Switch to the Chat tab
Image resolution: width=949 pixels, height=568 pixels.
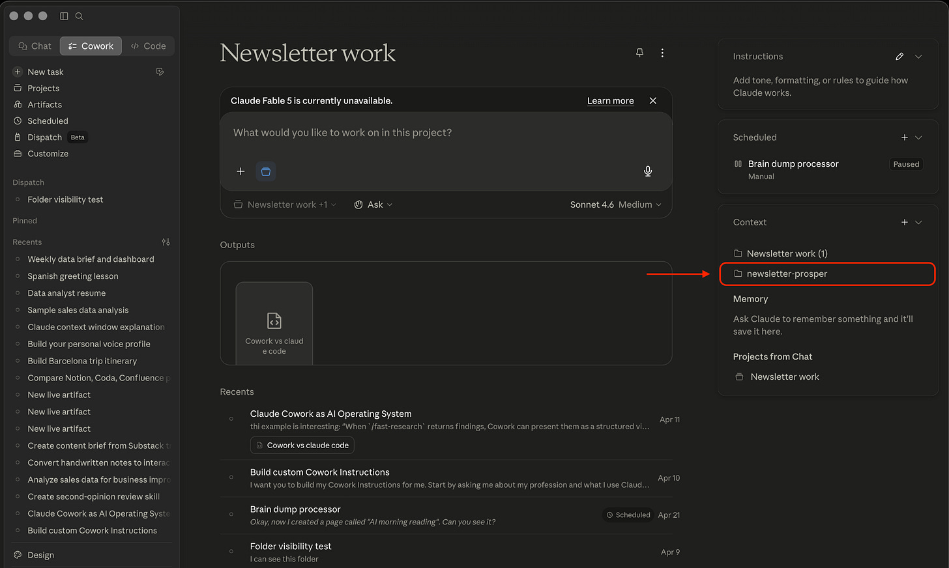(x=35, y=46)
